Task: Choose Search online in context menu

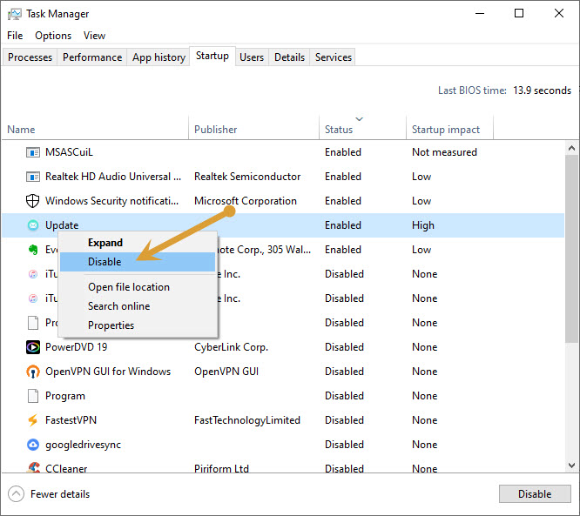Action: pos(138,306)
